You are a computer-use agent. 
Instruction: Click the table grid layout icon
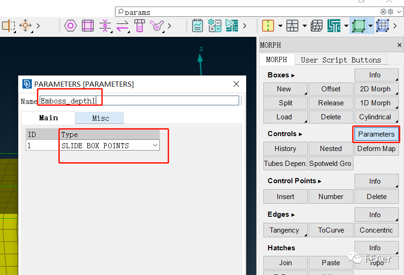coord(292,26)
